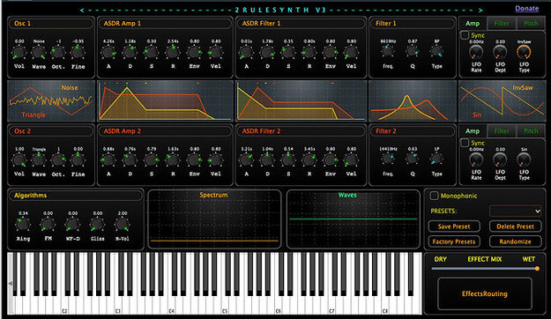This screenshot has height=319, width=551.
Task: Click the Filter 1 Freq knob
Action: [x=388, y=51]
